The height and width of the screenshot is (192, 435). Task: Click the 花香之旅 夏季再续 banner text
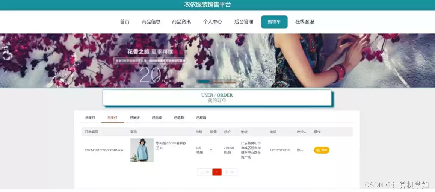coord(151,51)
